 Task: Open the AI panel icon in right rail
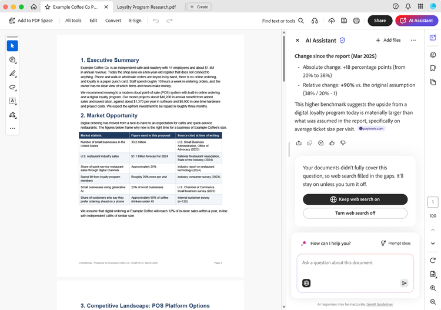click(x=433, y=38)
